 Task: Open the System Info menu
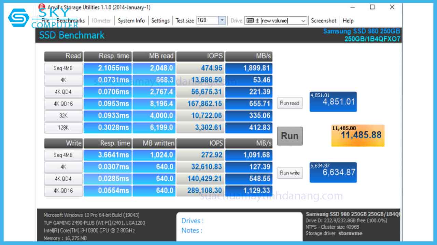[131, 20]
